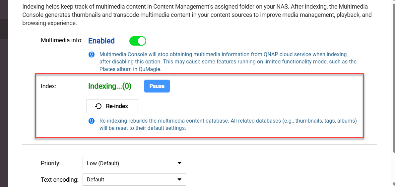Click the Re-index button label
This screenshot has height=187, width=395.
point(117,106)
